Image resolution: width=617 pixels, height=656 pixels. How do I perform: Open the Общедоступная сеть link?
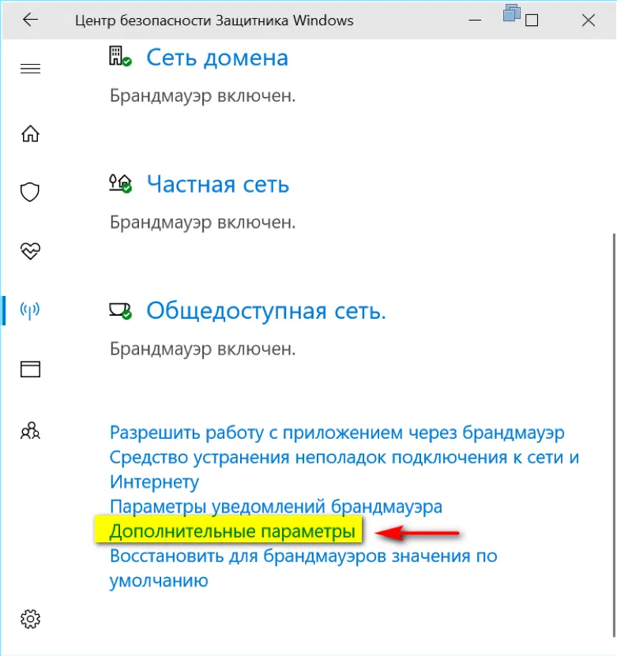coord(265,311)
